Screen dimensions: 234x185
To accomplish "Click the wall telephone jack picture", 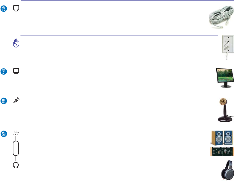I will [228, 47].
